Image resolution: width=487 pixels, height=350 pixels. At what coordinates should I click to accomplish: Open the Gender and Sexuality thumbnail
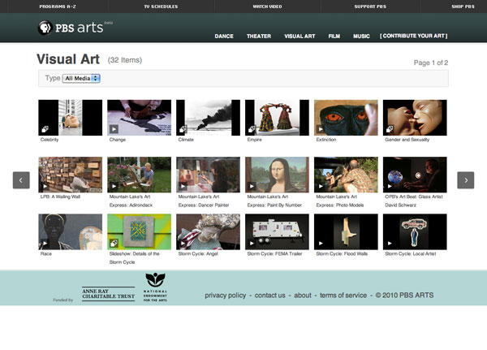[x=415, y=118]
